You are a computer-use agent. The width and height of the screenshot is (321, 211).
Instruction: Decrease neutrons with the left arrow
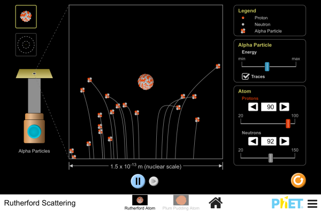point(253,141)
